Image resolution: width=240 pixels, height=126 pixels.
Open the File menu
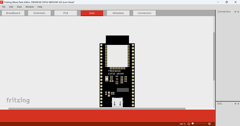[3, 7]
